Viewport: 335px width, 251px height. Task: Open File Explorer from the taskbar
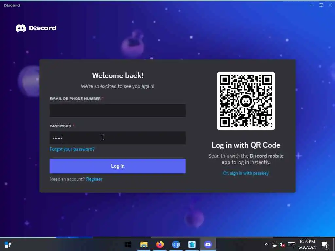[x=144, y=244]
